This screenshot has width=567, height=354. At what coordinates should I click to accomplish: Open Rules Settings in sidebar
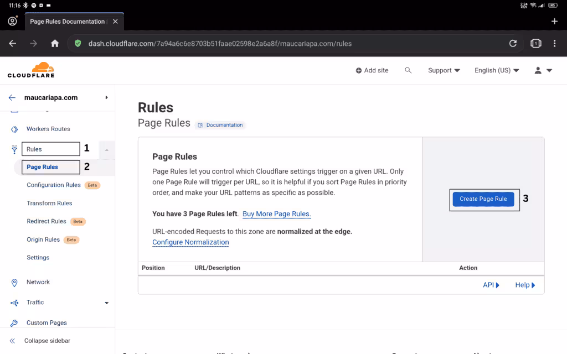point(38,258)
